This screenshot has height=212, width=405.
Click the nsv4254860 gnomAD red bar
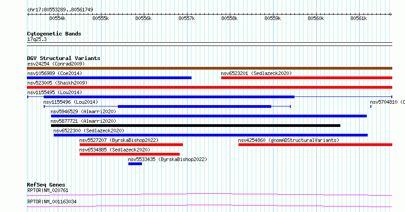point(315,145)
